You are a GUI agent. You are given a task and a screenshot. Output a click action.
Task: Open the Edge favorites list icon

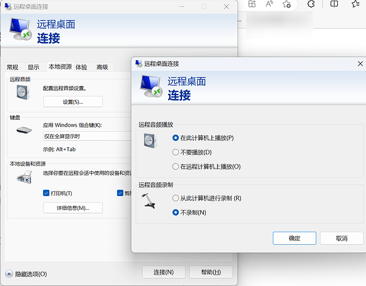coord(356,4)
